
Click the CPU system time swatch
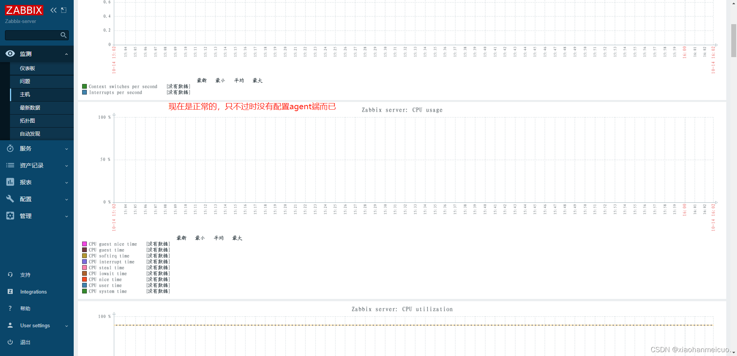coord(84,291)
